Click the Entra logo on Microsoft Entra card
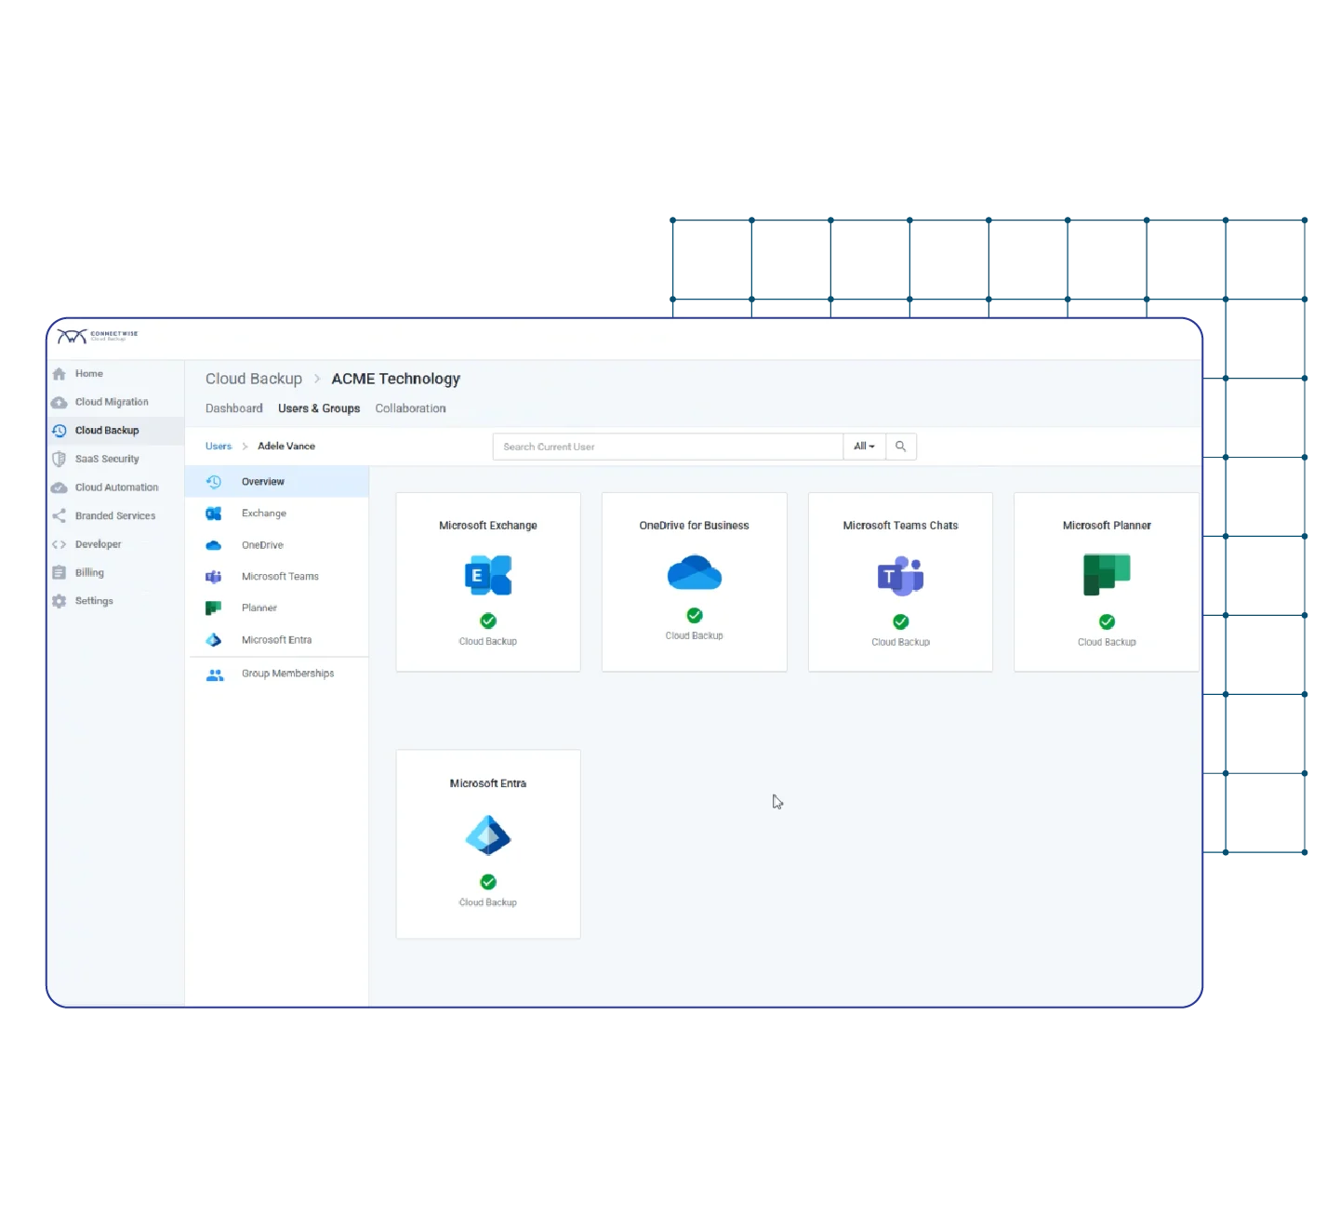Image resolution: width=1340 pixels, height=1229 pixels. coord(488,835)
